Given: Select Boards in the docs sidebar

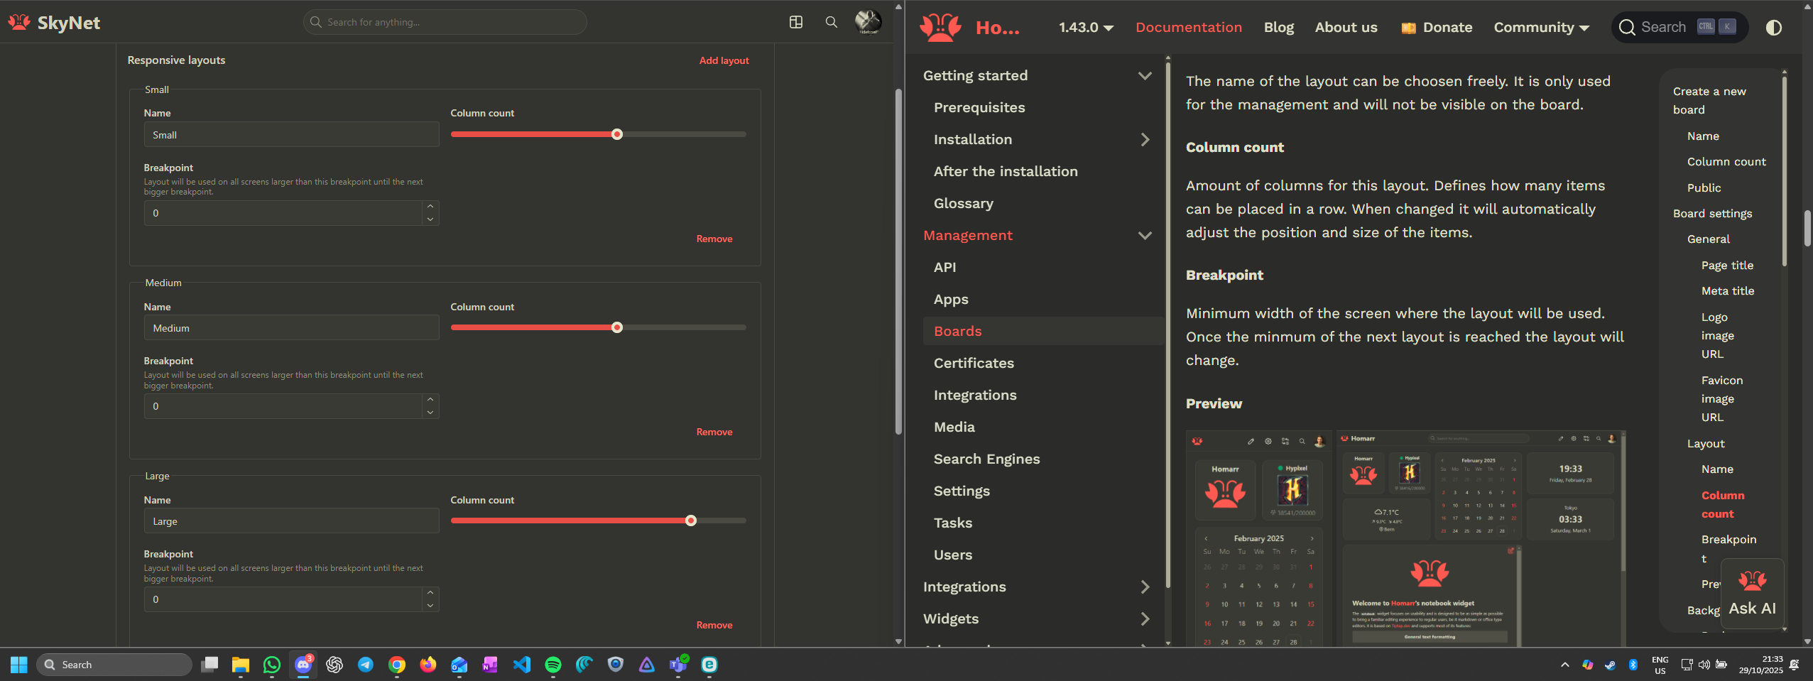Looking at the screenshot, I should coord(1042,332).
